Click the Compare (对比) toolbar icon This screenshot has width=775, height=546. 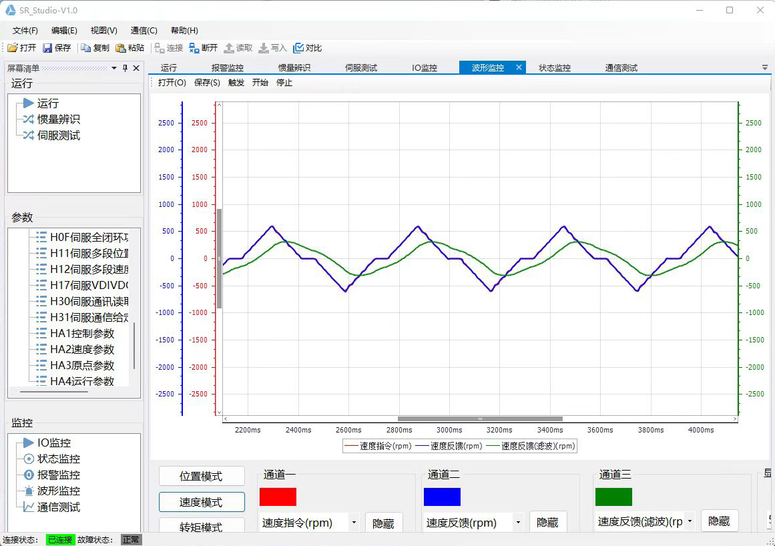[x=298, y=48]
